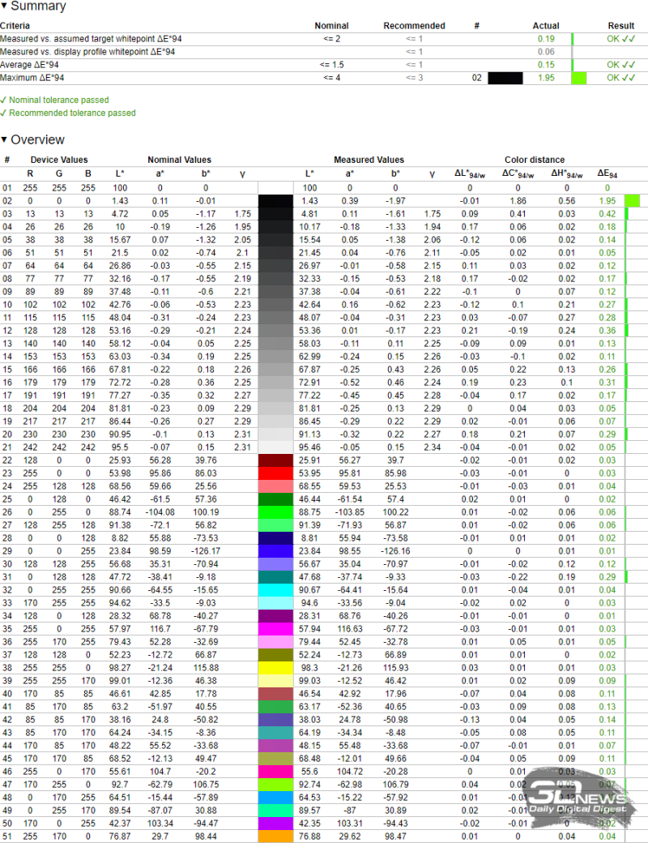The width and height of the screenshot is (648, 843).
Task: Select the pure red swatch in row 23
Action: [x=279, y=473]
